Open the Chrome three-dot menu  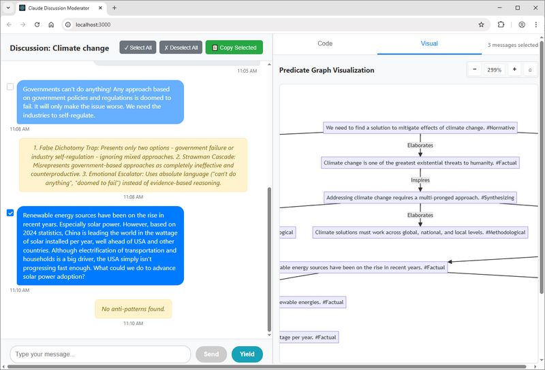pos(535,24)
